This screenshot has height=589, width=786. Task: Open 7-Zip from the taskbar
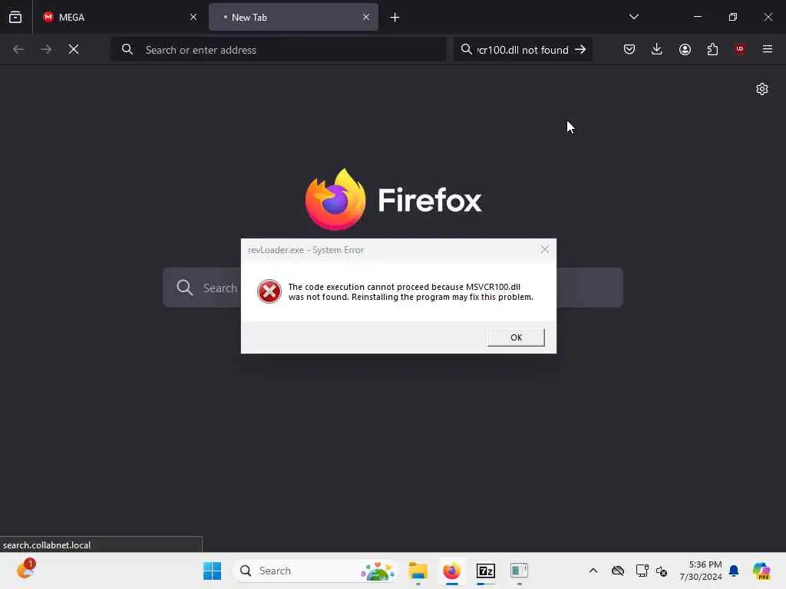pos(485,571)
